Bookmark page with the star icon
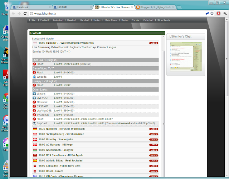Image resolution: width=229 pixels, height=179 pixels. point(212,14)
